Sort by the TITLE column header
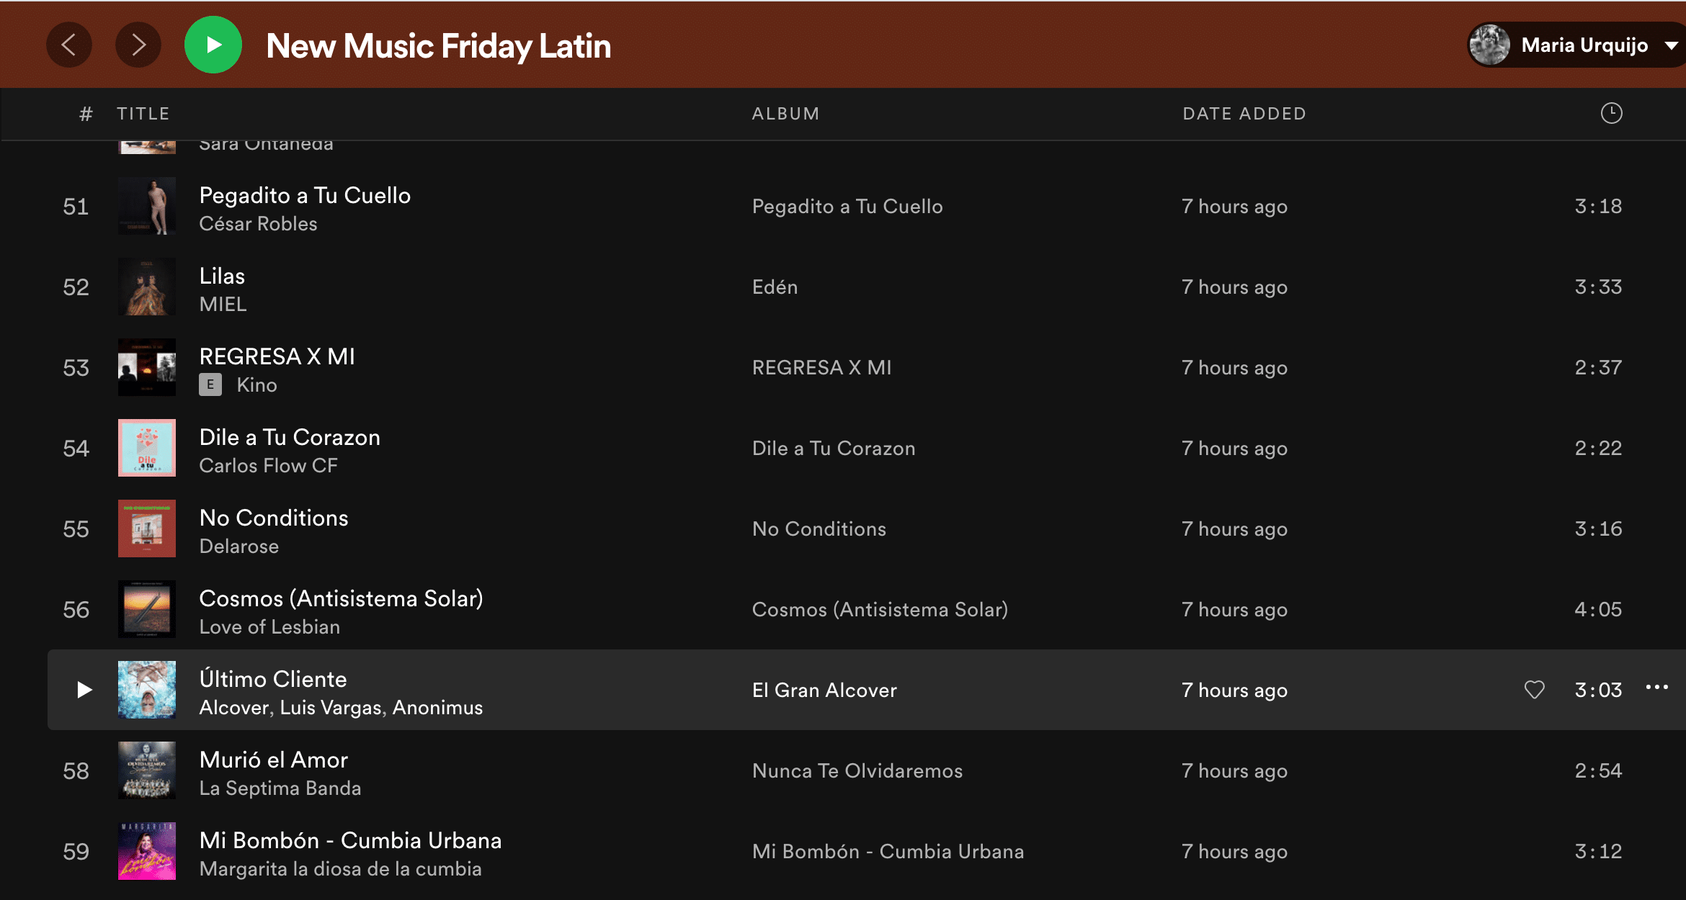Screen dimensions: 1686x900 pyautogui.click(x=143, y=114)
